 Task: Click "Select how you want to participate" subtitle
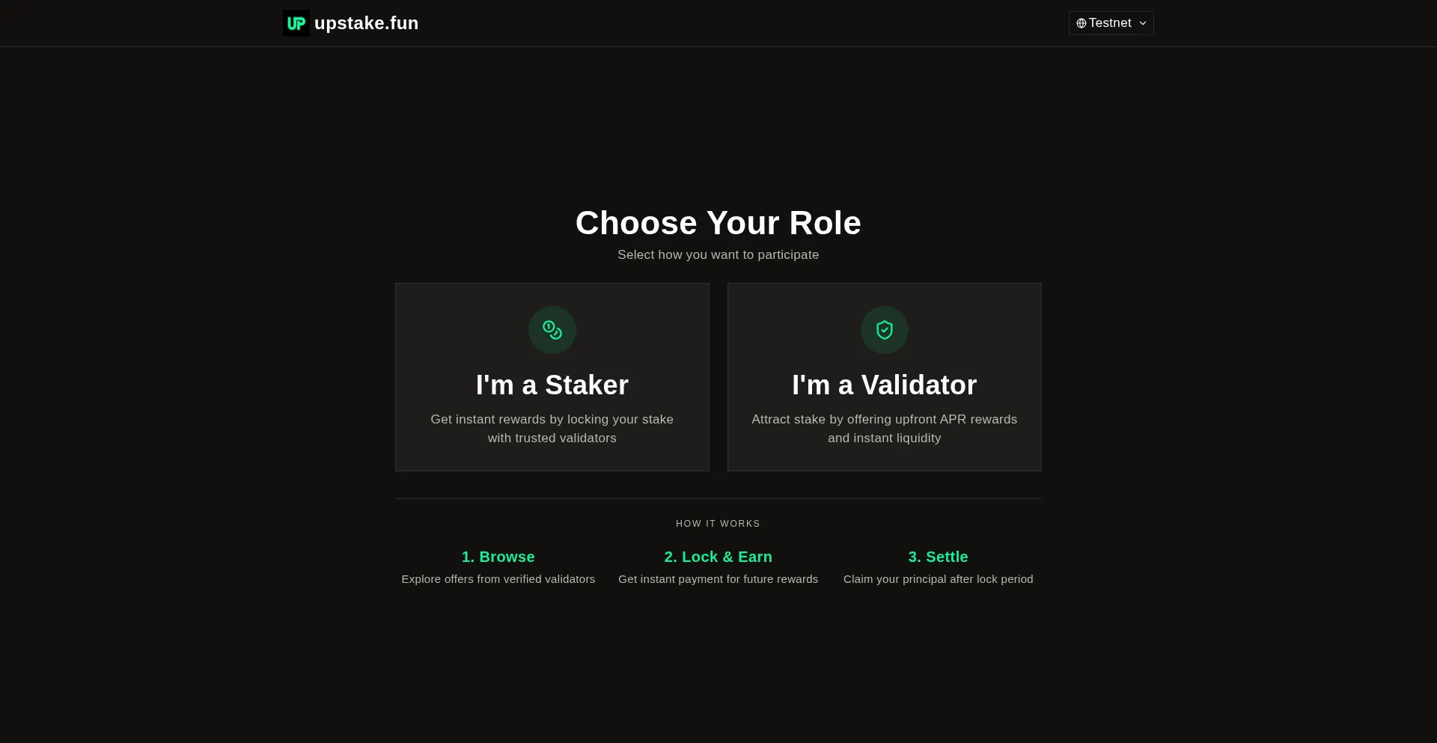[x=718, y=255]
